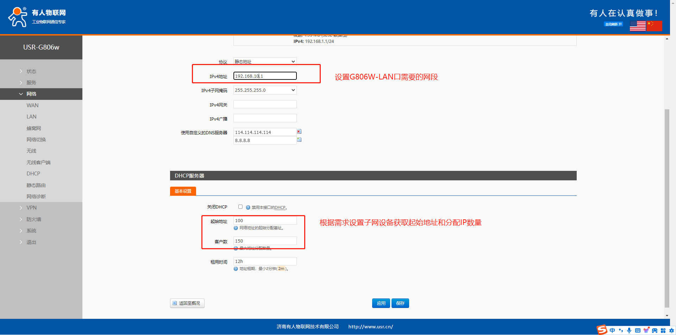Click the 应用 apply button

click(x=381, y=303)
